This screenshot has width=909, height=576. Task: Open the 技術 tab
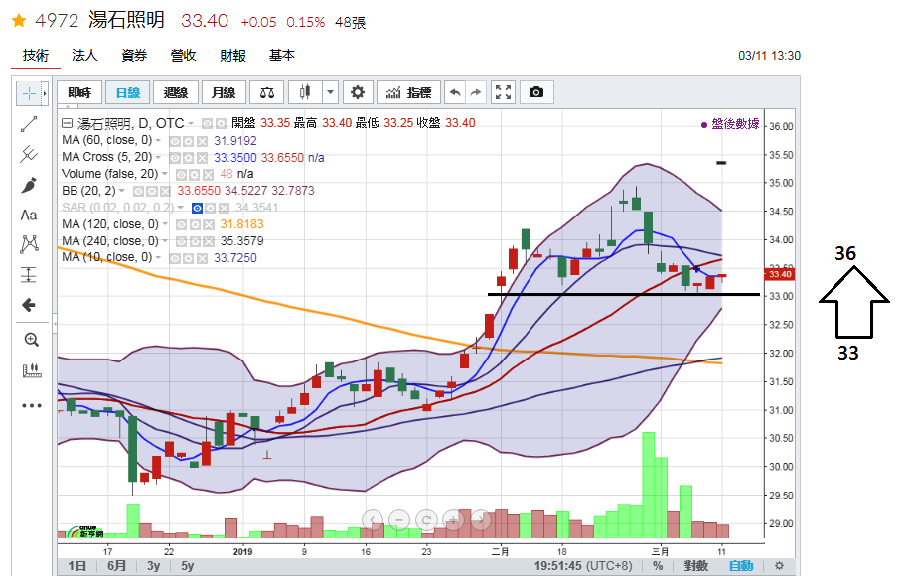36,55
